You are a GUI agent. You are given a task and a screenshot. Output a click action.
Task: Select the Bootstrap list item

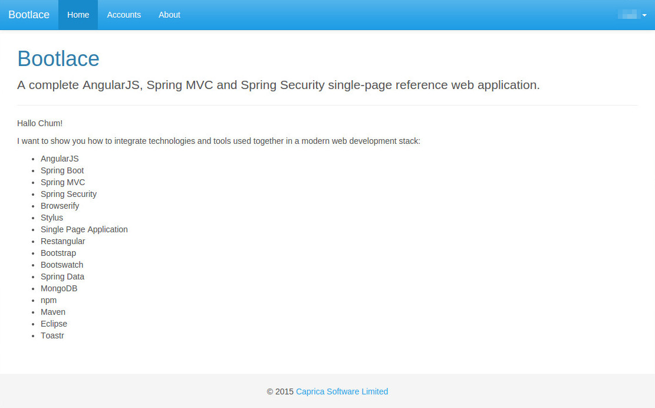click(x=58, y=253)
